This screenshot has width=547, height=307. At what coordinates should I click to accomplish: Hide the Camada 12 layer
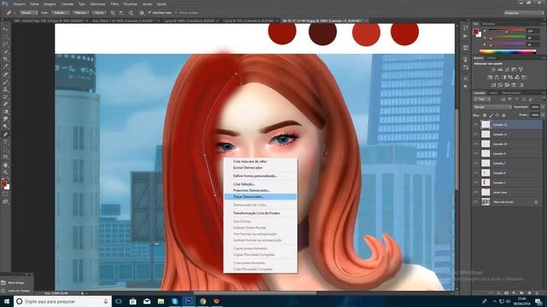pyautogui.click(x=476, y=125)
